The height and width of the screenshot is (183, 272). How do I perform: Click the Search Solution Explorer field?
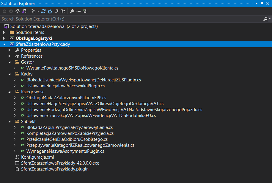132,19
